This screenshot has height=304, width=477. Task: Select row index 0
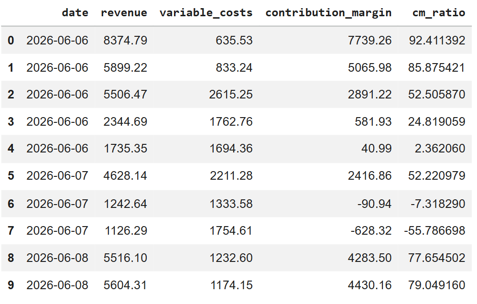11,41
